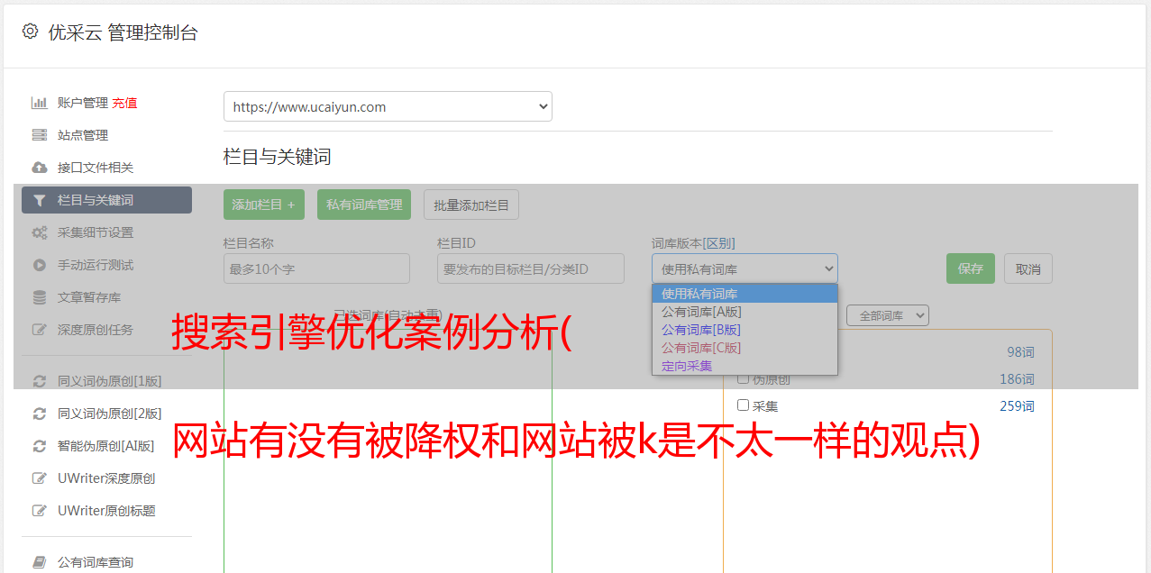The width and height of the screenshot is (1151, 573).
Task: Focus the 栏目ID input field
Action: (531, 268)
